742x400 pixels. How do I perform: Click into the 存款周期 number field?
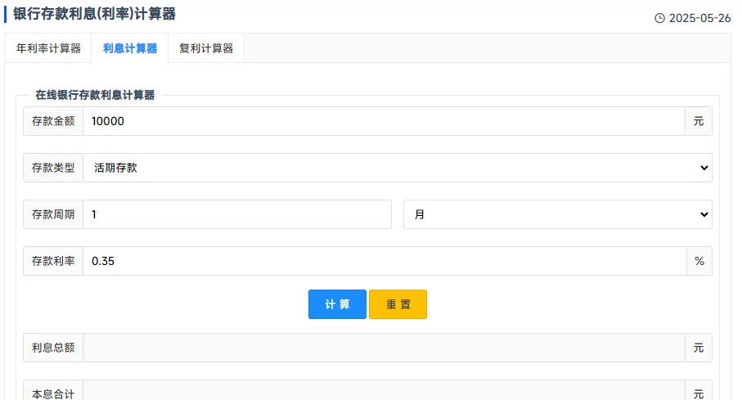pyautogui.click(x=237, y=214)
